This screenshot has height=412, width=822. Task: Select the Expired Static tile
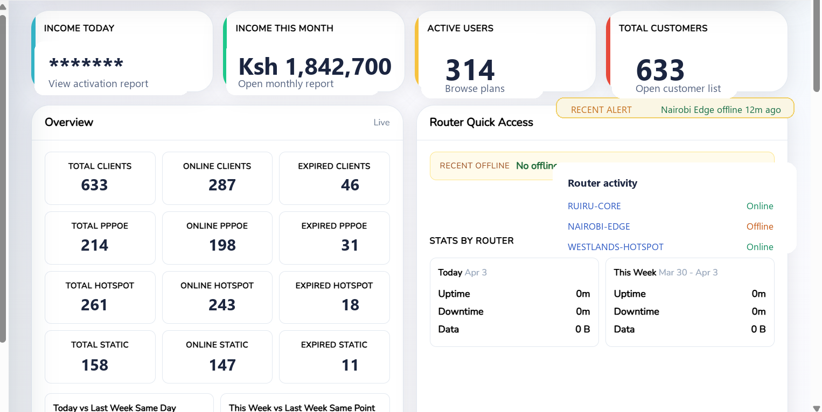tap(335, 357)
